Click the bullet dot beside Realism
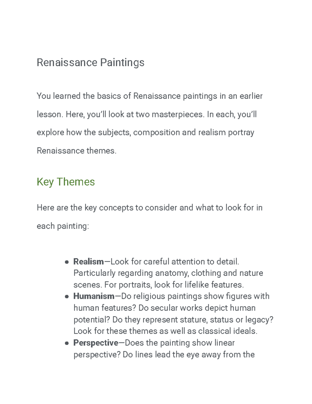This screenshot has height=404, width=312. pos(67,262)
